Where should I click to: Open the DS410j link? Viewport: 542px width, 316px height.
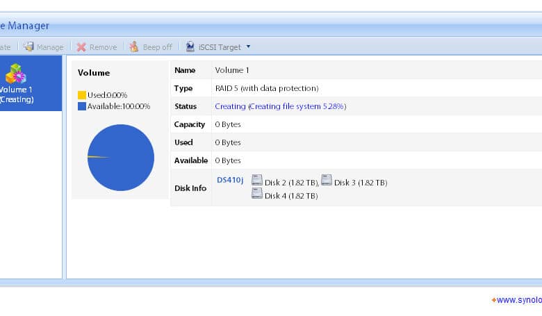[230, 180]
